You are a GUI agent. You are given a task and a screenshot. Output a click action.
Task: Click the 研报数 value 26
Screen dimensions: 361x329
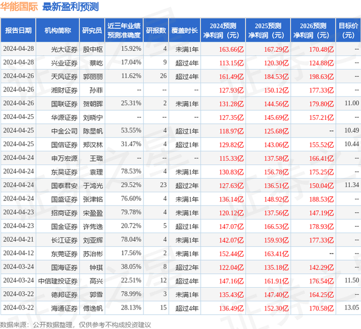click(x=163, y=76)
